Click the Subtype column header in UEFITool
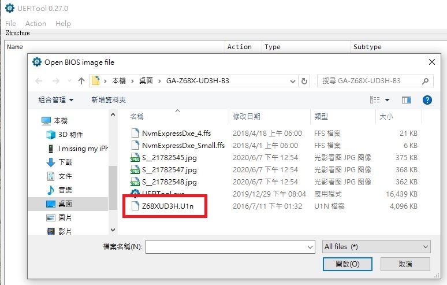This screenshot has width=447, height=285. pyautogui.click(x=367, y=47)
